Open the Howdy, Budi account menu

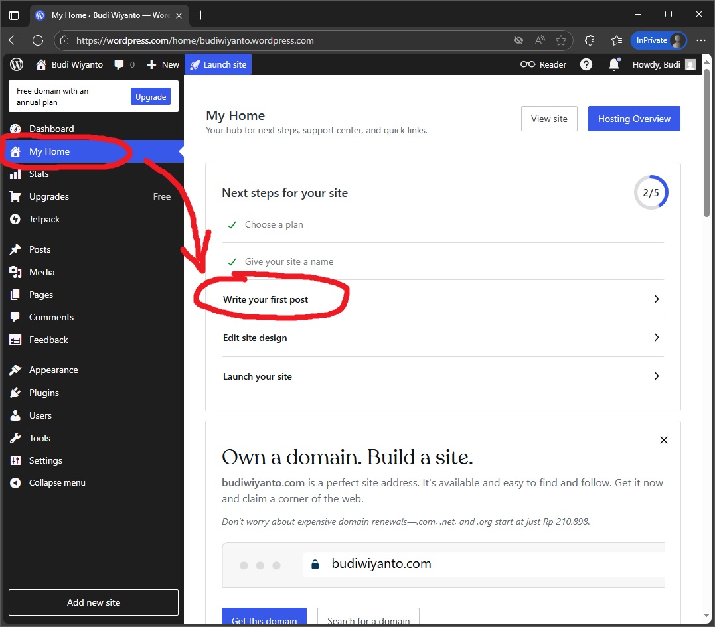pyautogui.click(x=663, y=65)
